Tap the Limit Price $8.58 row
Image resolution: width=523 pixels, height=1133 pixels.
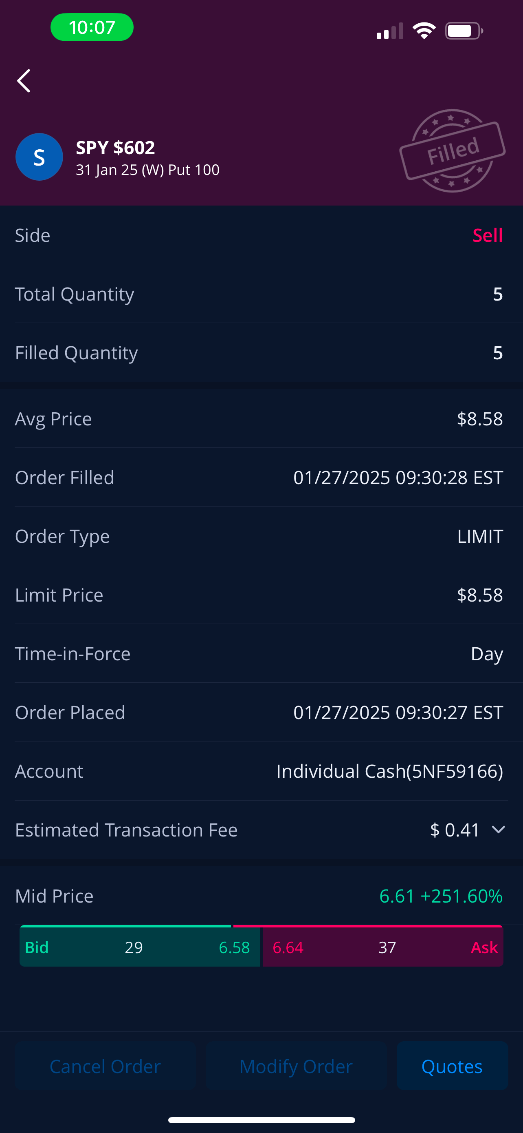(x=261, y=595)
